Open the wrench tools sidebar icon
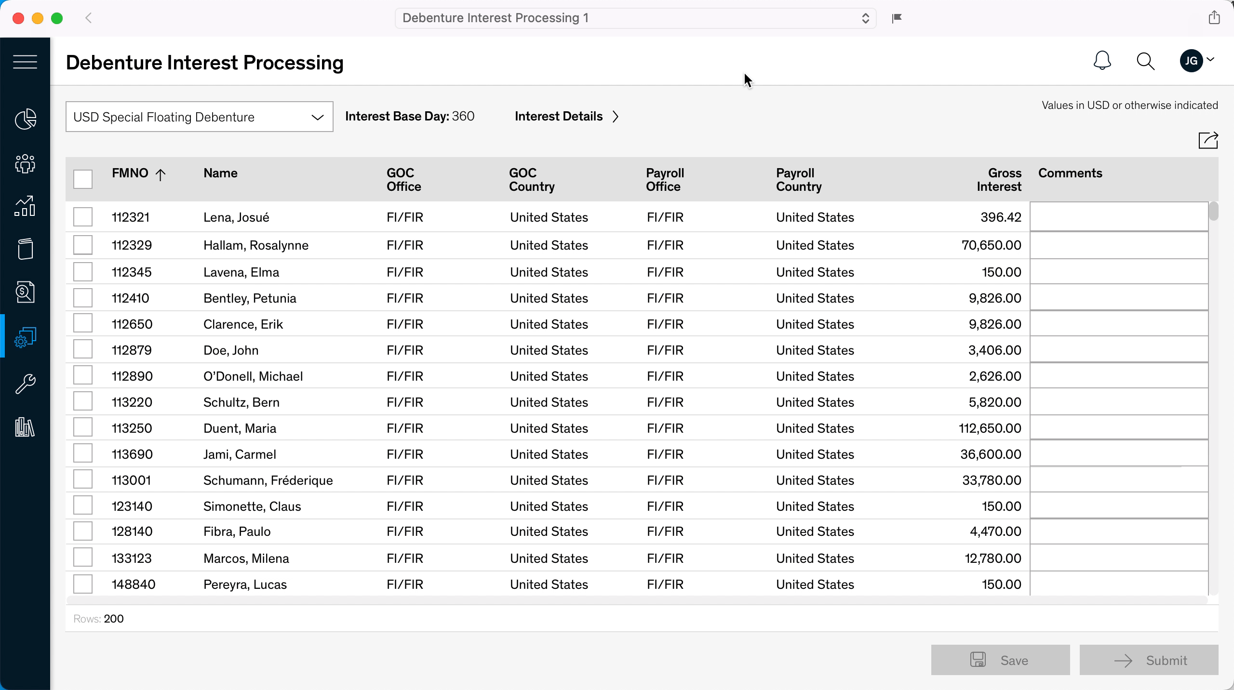The width and height of the screenshot is (1234, 690). point(25,384)
